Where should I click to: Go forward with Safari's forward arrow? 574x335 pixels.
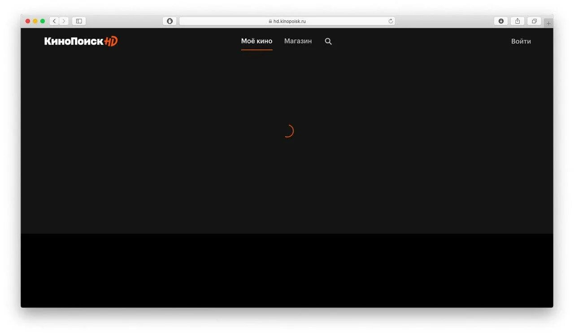tap(64, 21)
